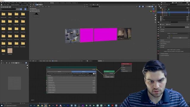Click the External button in Script node
The image size is (190, 107).
coord(84,72)
